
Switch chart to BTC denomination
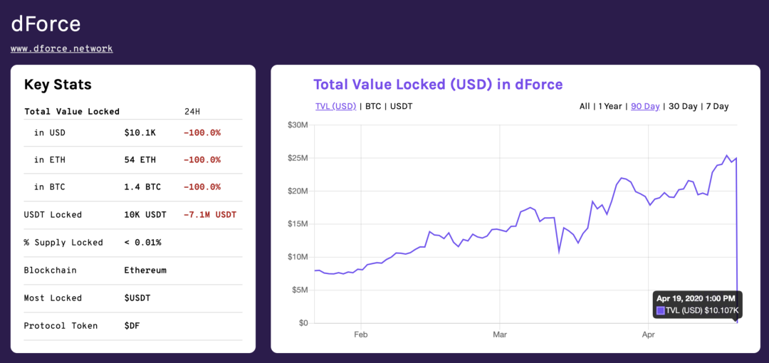(372, 106)
